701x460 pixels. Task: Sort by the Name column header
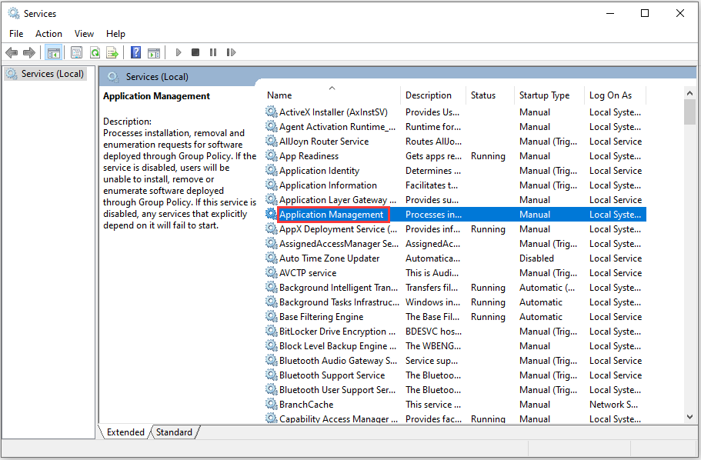click(332, 95)
